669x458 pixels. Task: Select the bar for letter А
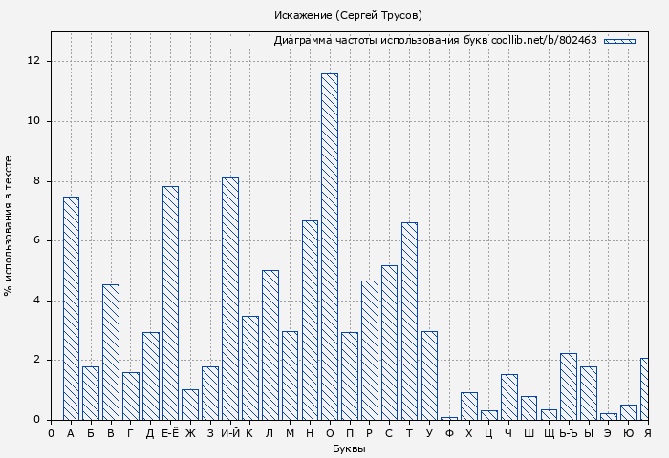click(x=71, y=308)
